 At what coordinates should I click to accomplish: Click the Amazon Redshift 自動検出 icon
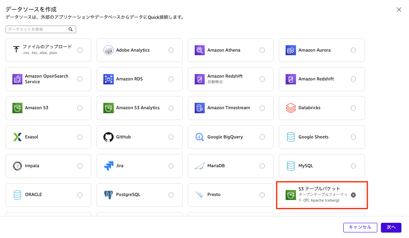click(x=199, y=79)
